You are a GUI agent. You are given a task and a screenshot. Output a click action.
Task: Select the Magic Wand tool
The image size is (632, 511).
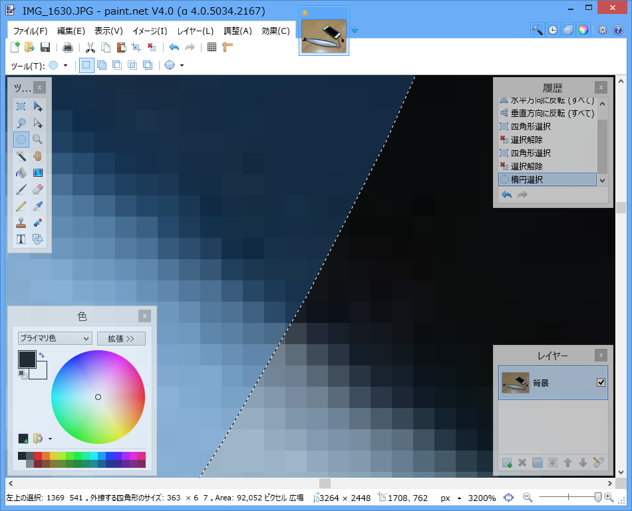point(21,156)
